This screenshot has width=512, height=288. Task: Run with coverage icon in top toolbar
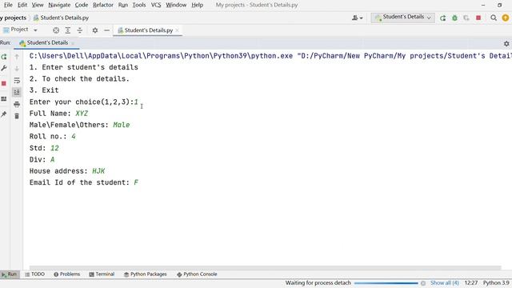466,18
